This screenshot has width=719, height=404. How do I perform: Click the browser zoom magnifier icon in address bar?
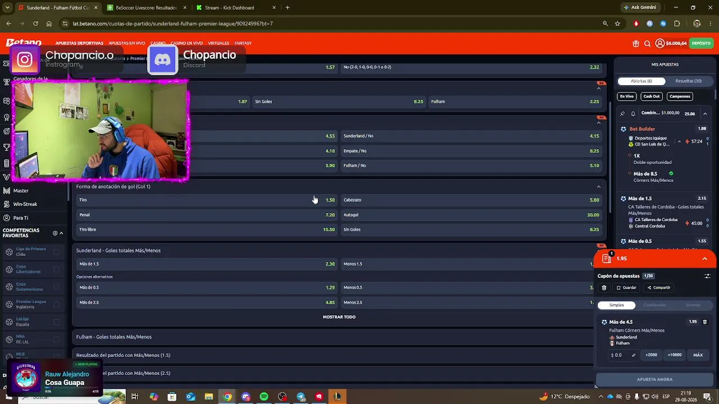tap(605, 24)
